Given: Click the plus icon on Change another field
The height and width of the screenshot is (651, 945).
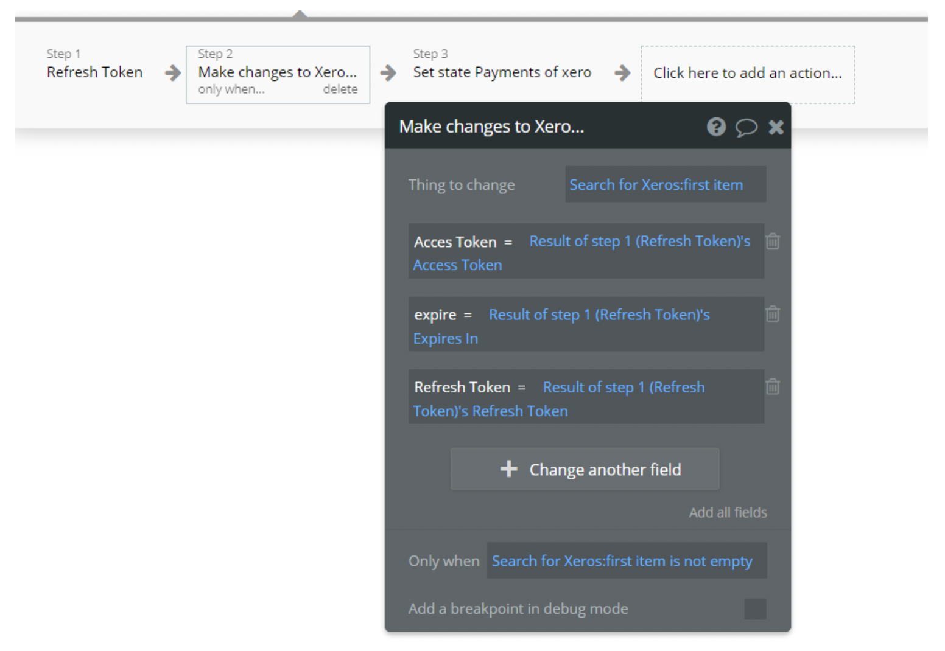Looking at the screenshot, I should [508, 469].
